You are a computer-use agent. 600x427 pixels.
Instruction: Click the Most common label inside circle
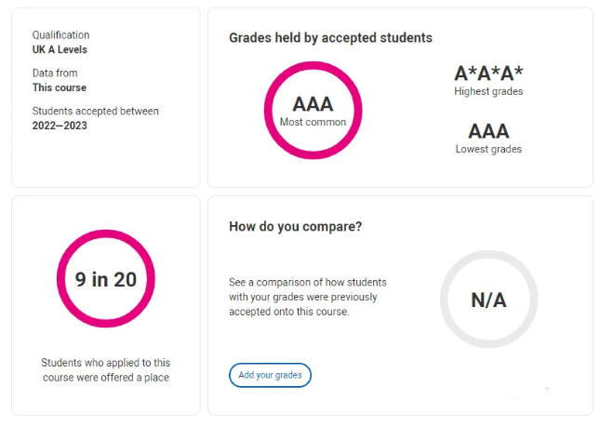tap(313, 122)
